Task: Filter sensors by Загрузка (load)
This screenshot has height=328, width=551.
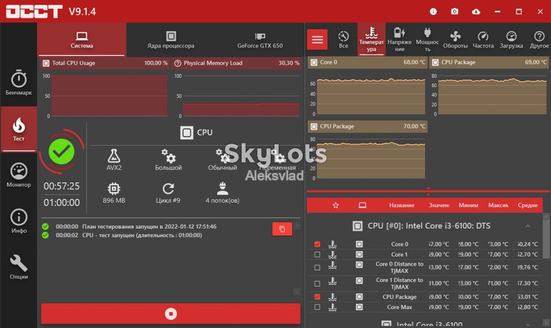Action: tap(511, 39)
